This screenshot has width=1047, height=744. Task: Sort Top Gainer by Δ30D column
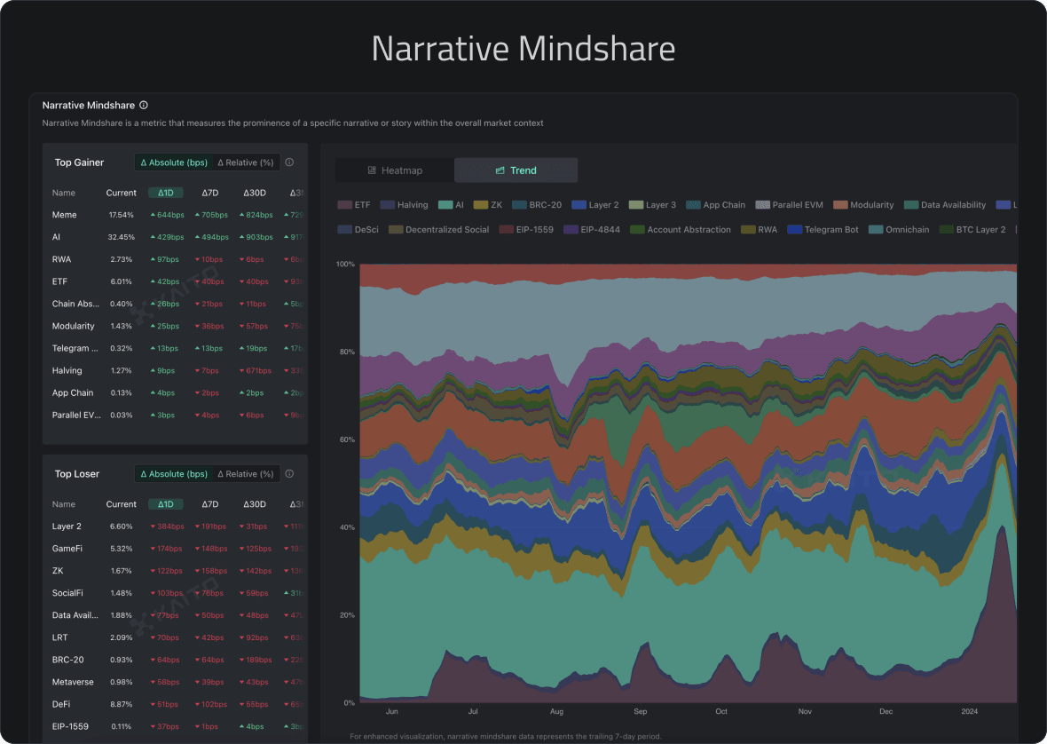coord(254,193)
